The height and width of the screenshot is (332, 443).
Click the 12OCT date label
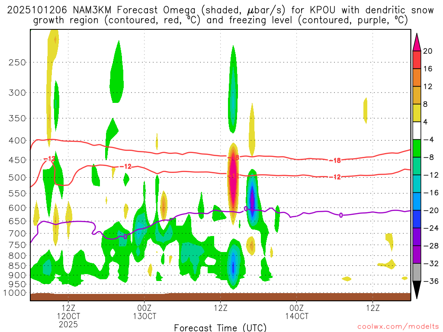coord(68,316)
